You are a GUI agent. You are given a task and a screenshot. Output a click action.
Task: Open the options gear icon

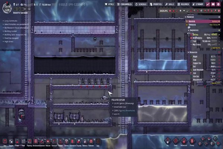(x=218, y=4)
